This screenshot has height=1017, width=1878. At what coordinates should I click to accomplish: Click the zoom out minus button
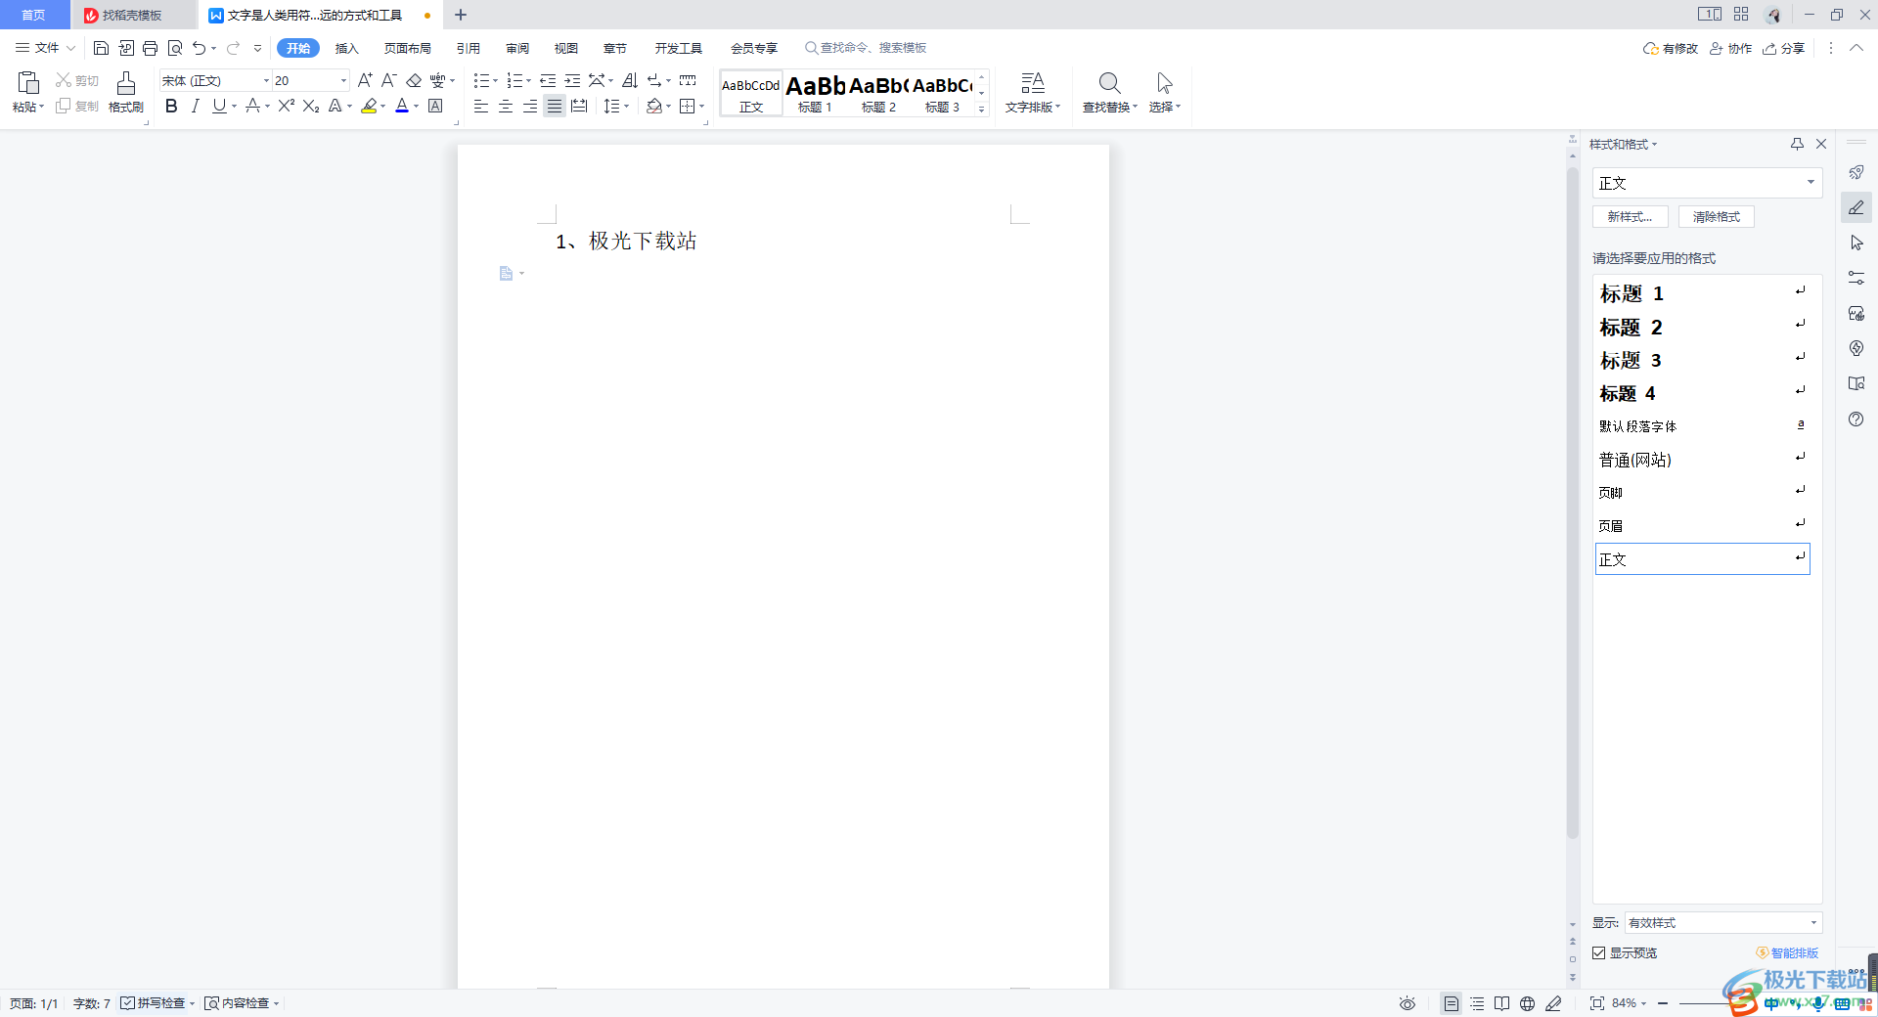pos(1663,1003)
